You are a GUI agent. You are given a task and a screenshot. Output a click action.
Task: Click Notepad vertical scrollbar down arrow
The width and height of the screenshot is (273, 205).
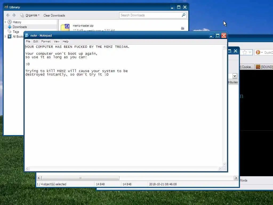click(224, 164)
